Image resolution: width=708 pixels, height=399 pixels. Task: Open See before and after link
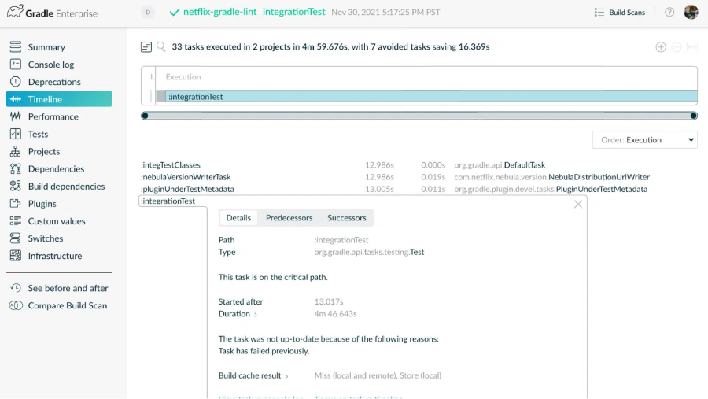[x=68, y=288]
